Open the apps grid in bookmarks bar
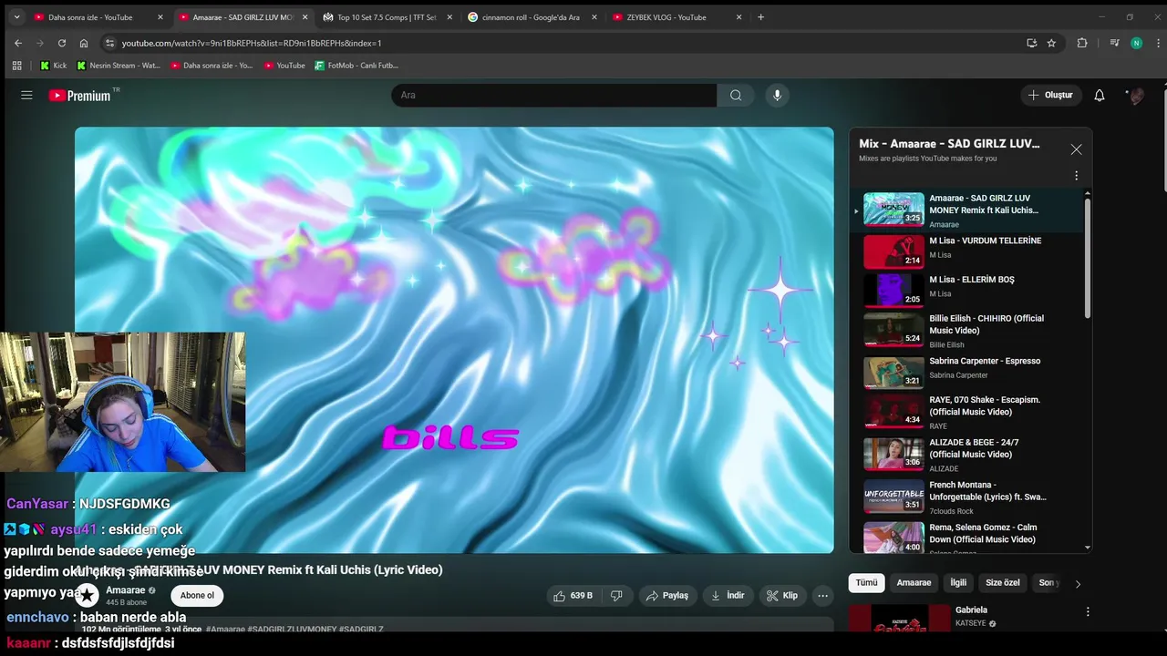 click(x=16, y=66)
